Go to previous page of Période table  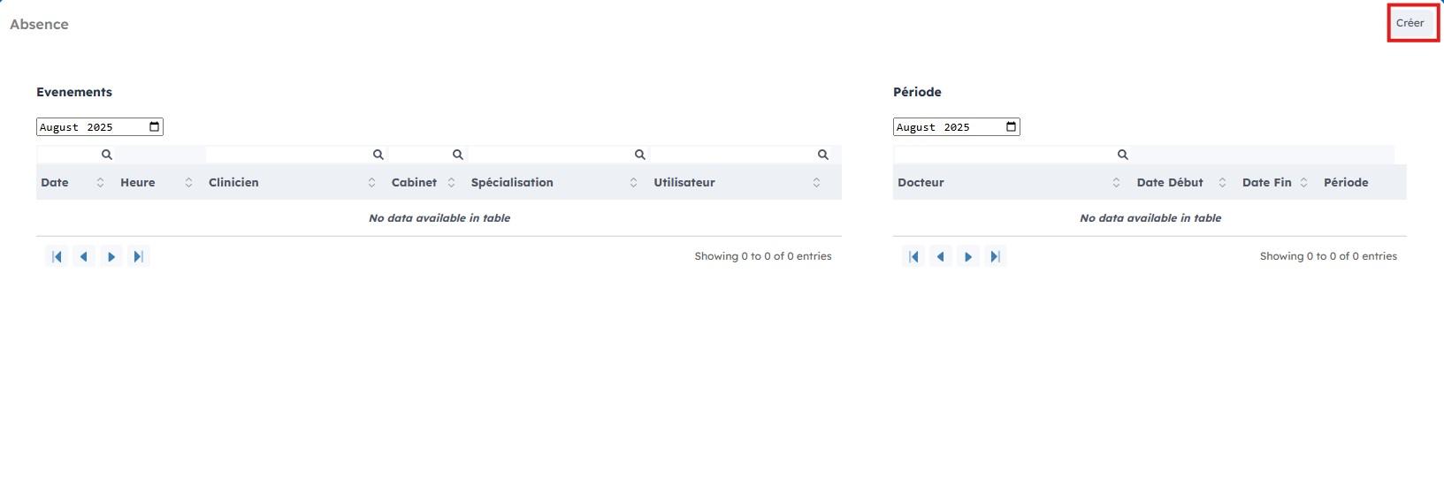click(x=941, y=256)
